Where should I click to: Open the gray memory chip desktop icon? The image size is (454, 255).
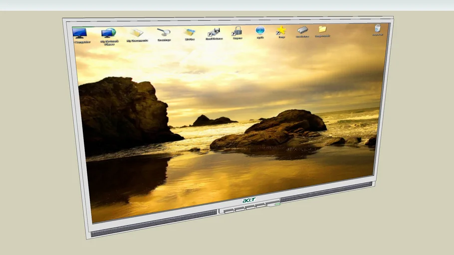302,30
